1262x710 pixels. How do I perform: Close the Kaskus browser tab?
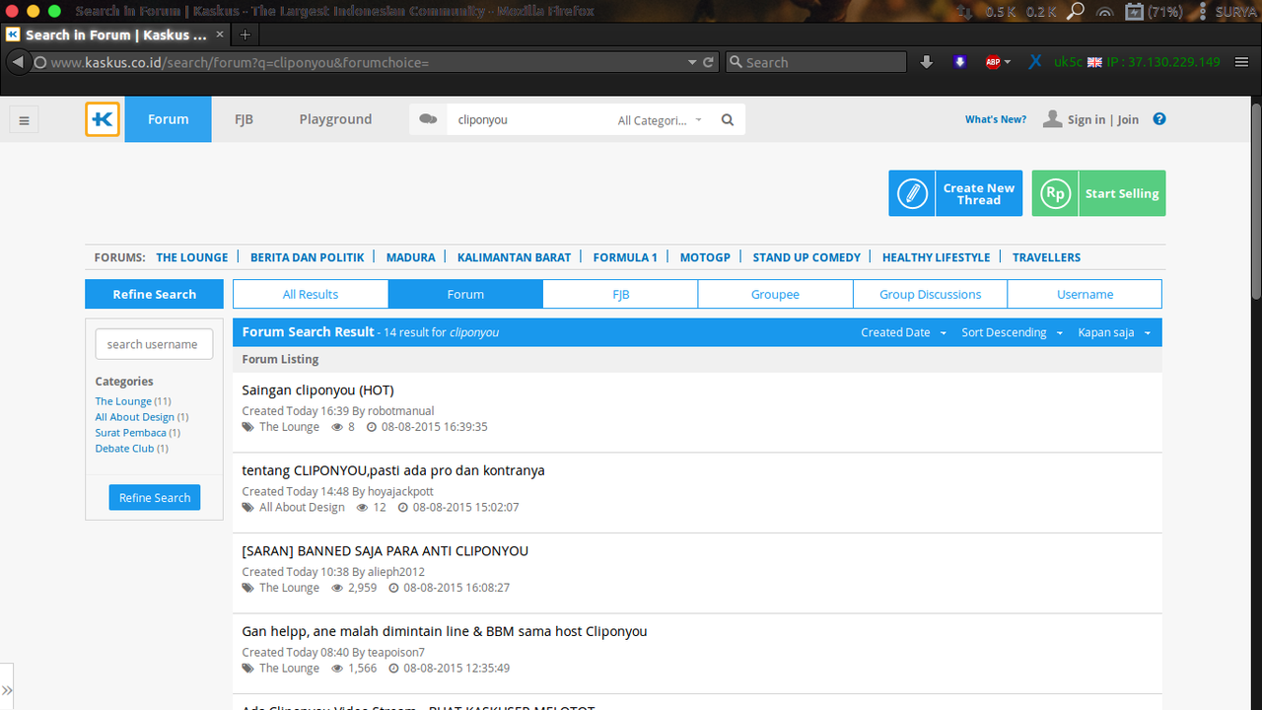220,35
